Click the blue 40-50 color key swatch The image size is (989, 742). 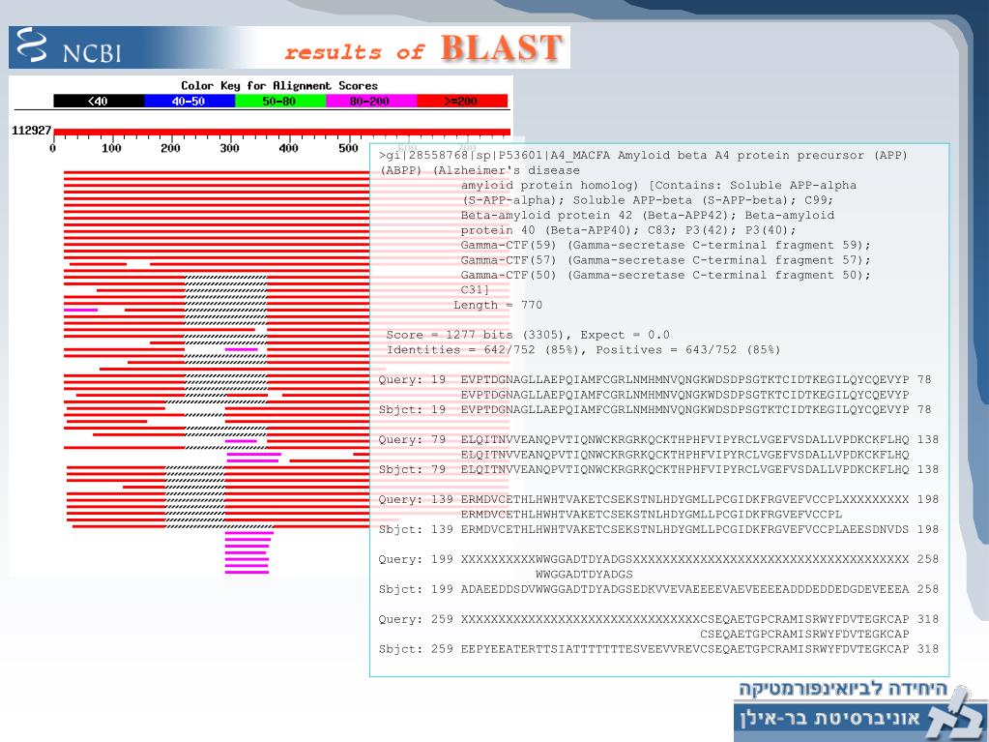pos(189,101)
